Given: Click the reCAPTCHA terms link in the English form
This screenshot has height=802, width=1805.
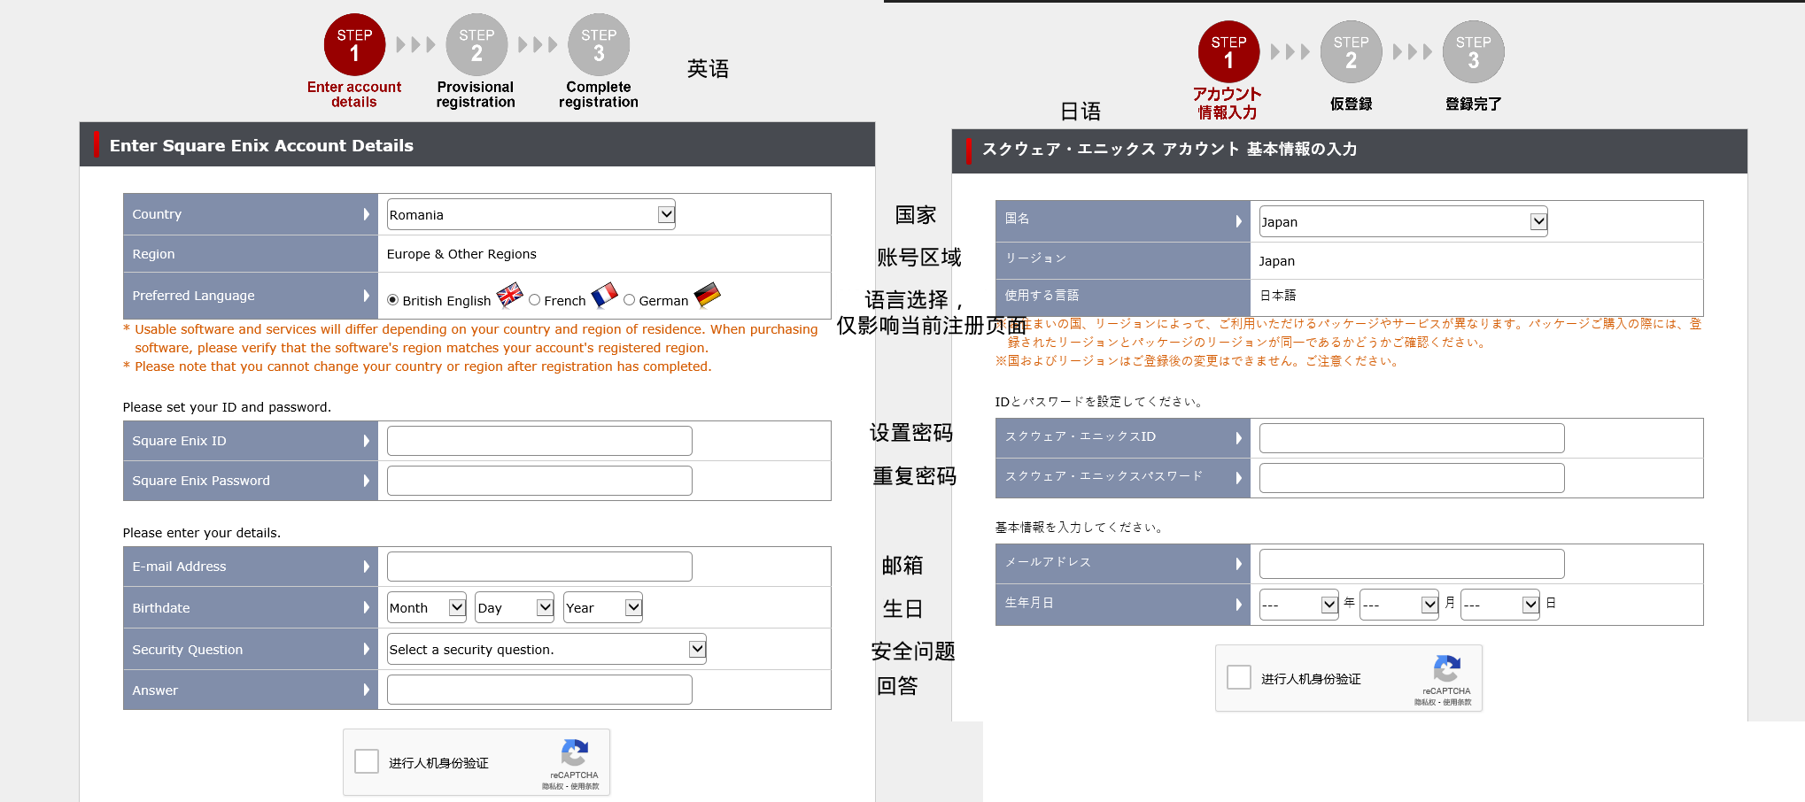Looking at the screenshot, I should click(585, 786).
